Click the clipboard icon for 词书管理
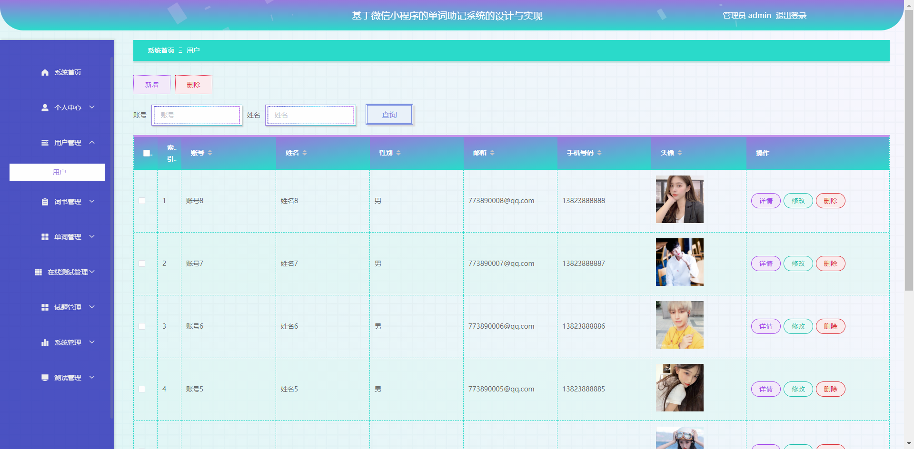The width and height of the screenshot is (914, 449). tap(45, 202)
